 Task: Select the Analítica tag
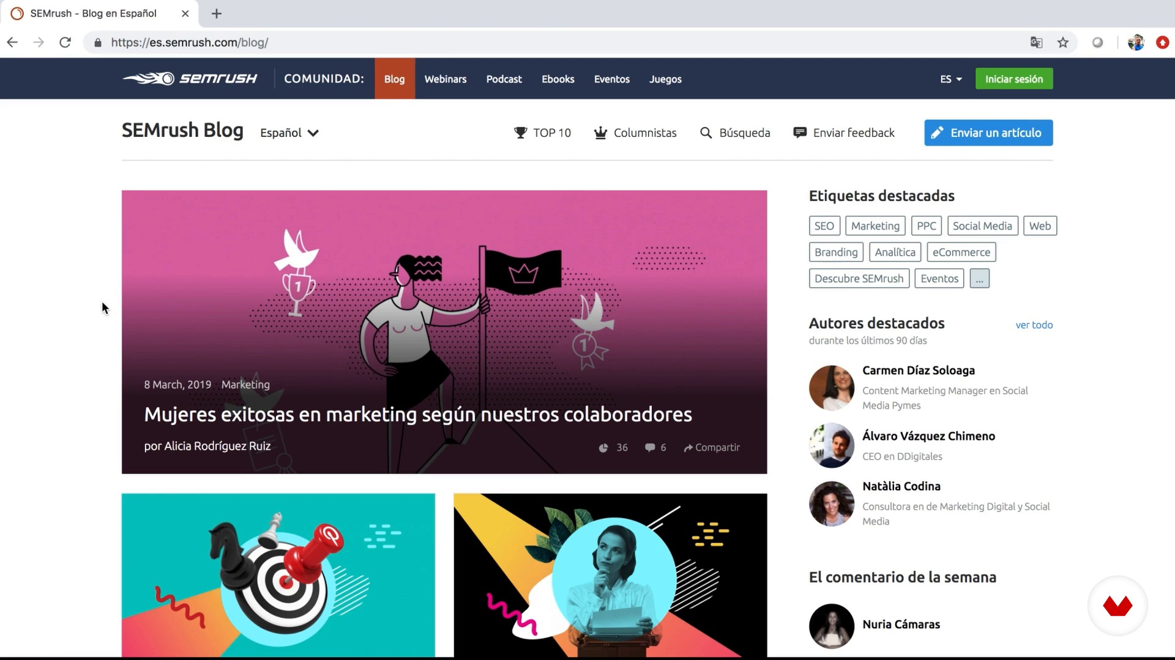(x=895, y=252)
